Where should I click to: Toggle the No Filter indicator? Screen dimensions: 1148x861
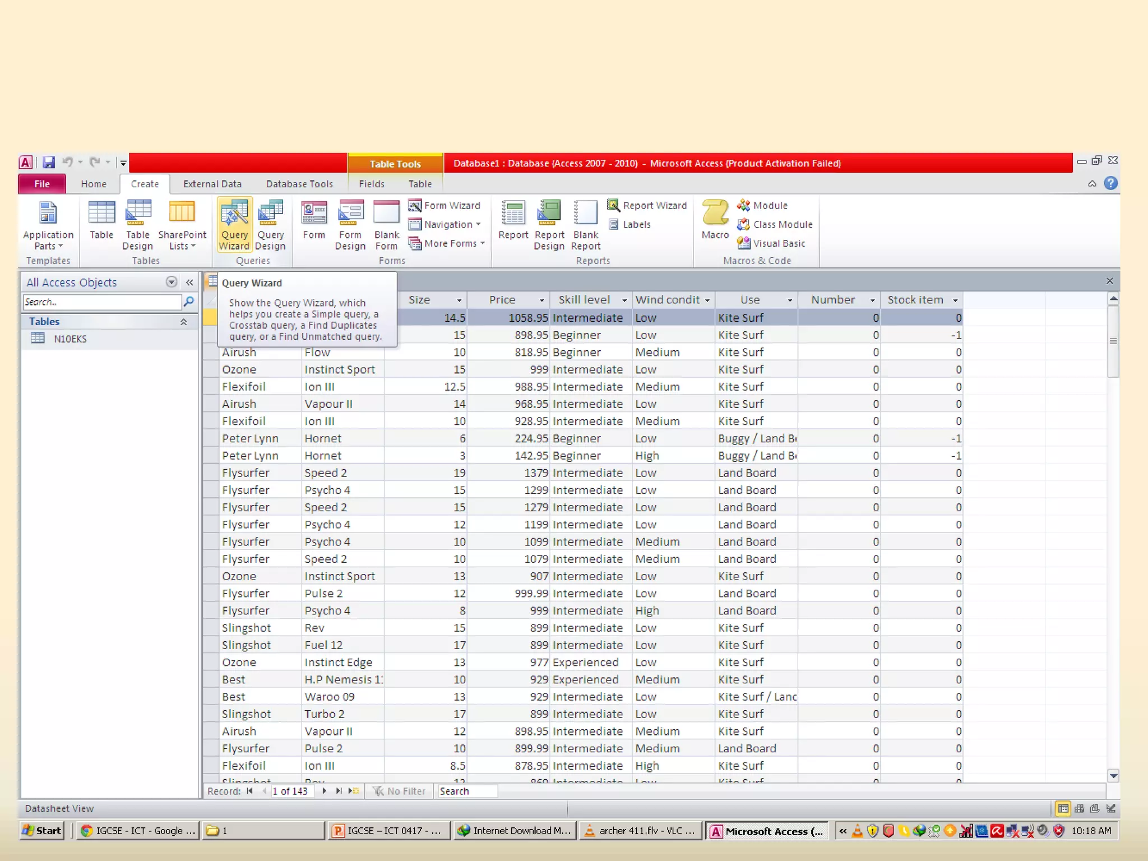[399, 791]
